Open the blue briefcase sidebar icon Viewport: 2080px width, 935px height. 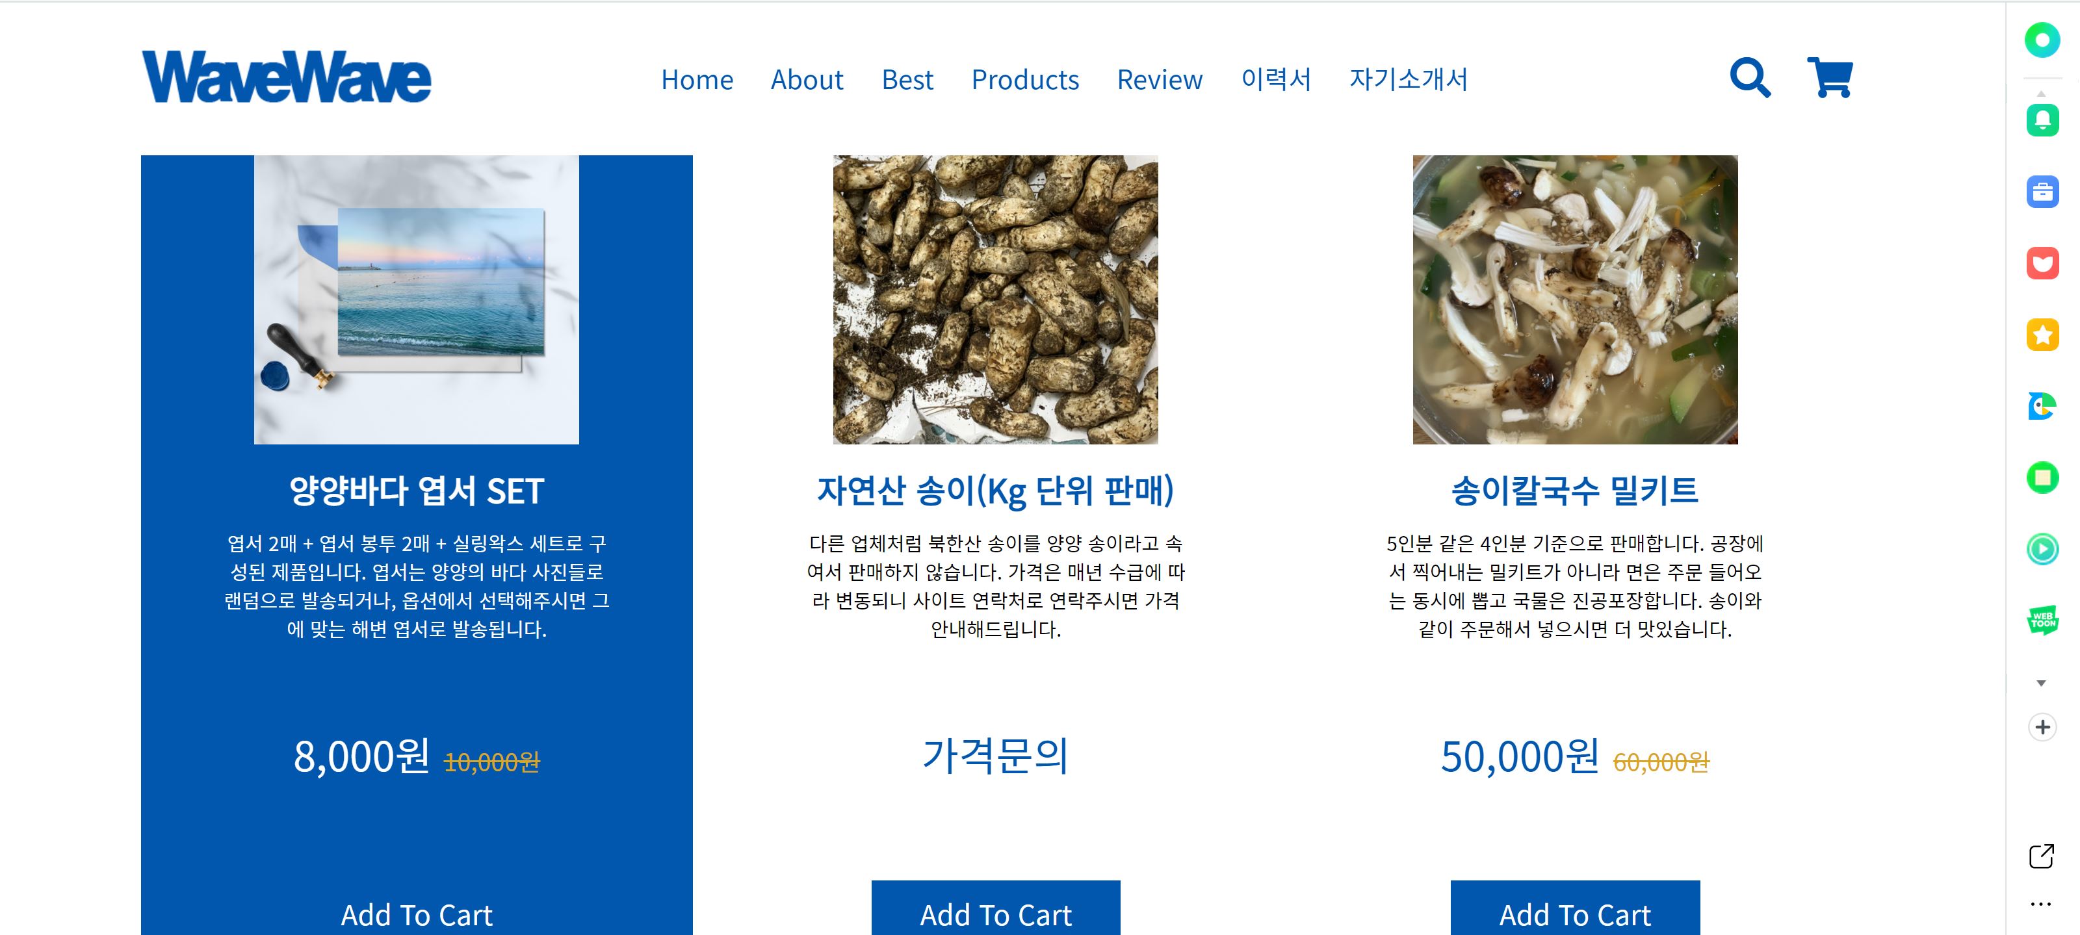pyautogui.click(x=2042, y=192)
